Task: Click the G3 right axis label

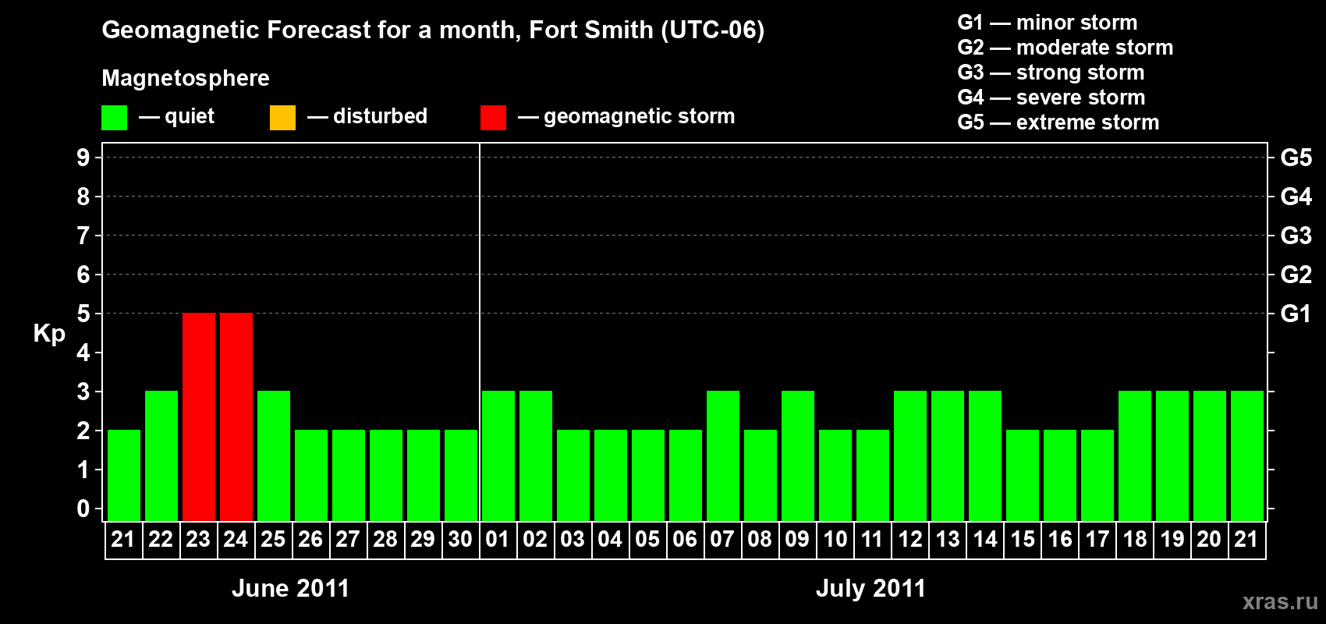Action: pyautogui.click(x=1296, y=236)
